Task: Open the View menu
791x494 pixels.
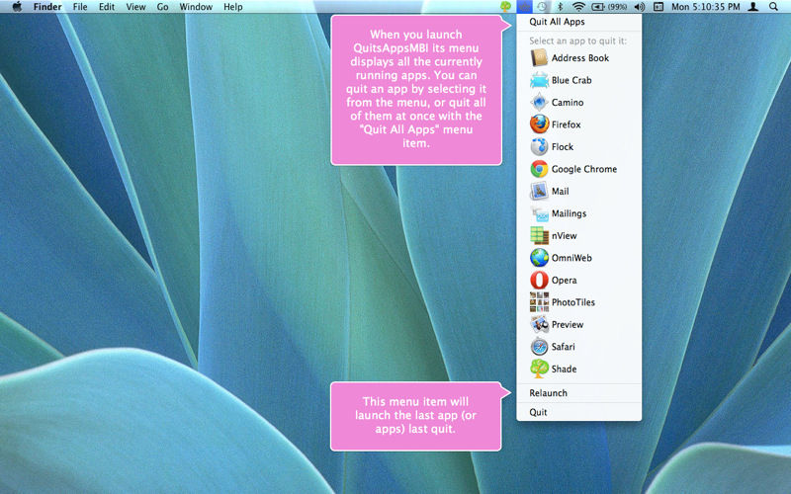Action: 135,7
